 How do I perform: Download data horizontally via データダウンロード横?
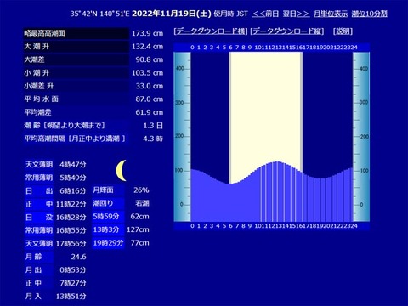pos(211,31)
